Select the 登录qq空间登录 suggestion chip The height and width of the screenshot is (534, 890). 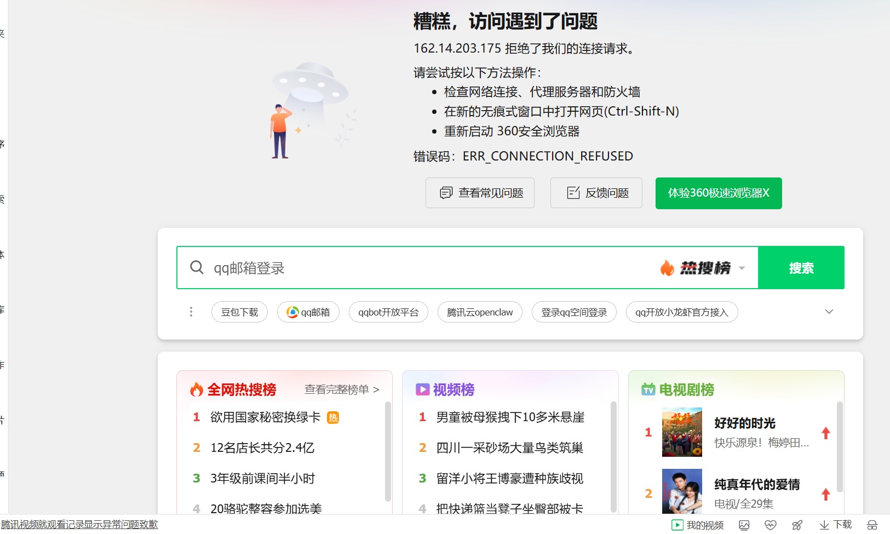574,312
